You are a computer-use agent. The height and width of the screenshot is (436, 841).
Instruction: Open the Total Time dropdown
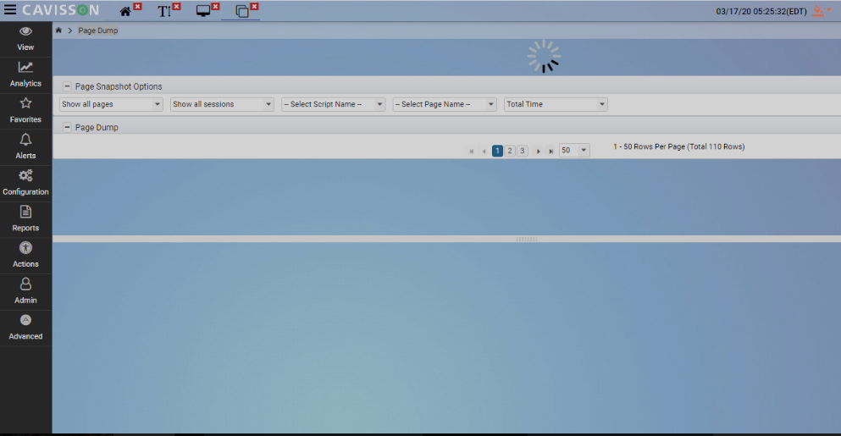coord(556,104)
